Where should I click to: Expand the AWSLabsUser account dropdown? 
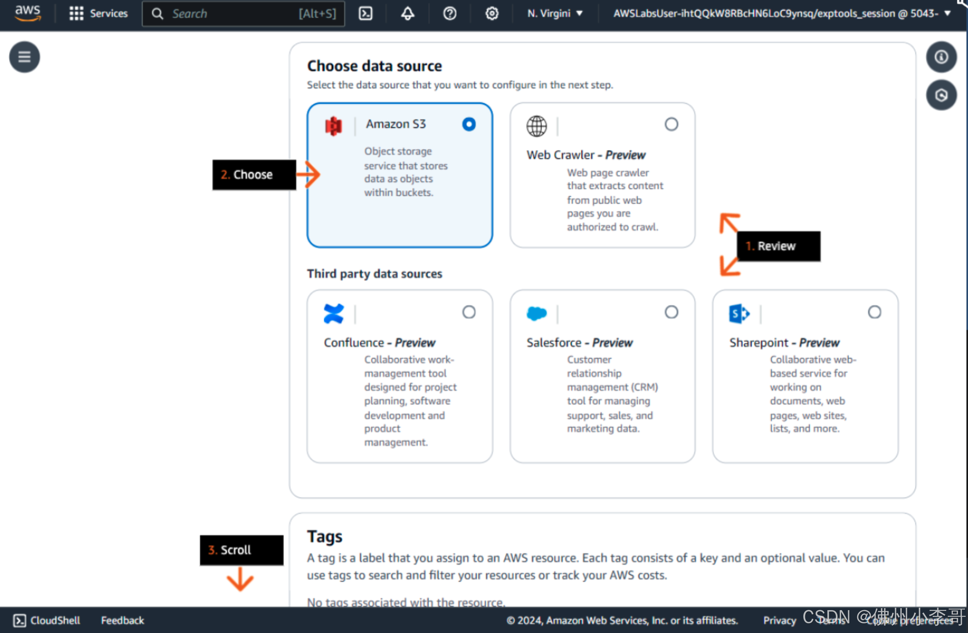[781, 14]
